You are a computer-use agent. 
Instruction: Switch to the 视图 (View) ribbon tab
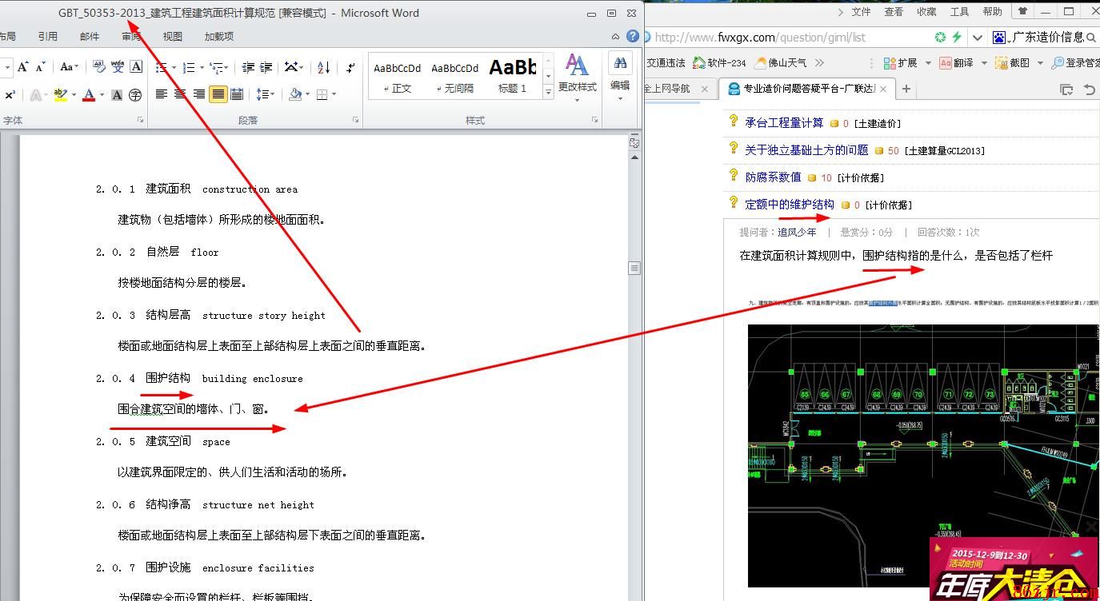click(x=173, y=36)
